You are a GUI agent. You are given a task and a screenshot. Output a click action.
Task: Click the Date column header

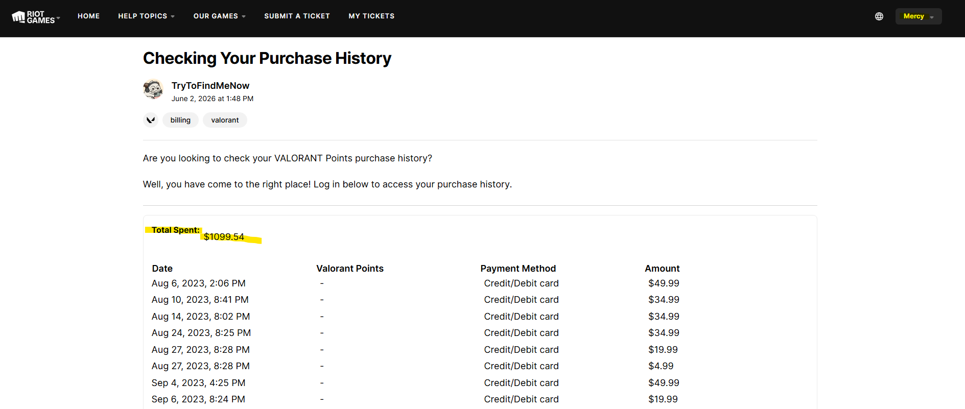tap(162, 269)
